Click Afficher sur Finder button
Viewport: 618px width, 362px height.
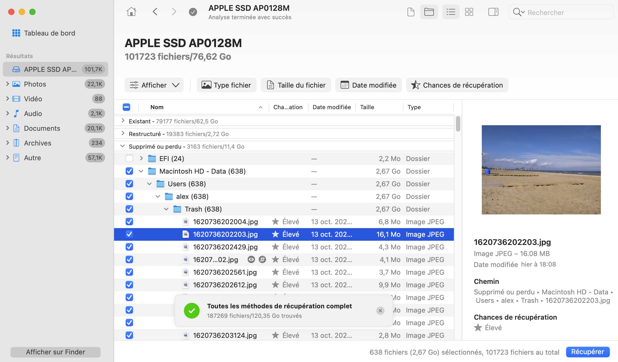56,352
